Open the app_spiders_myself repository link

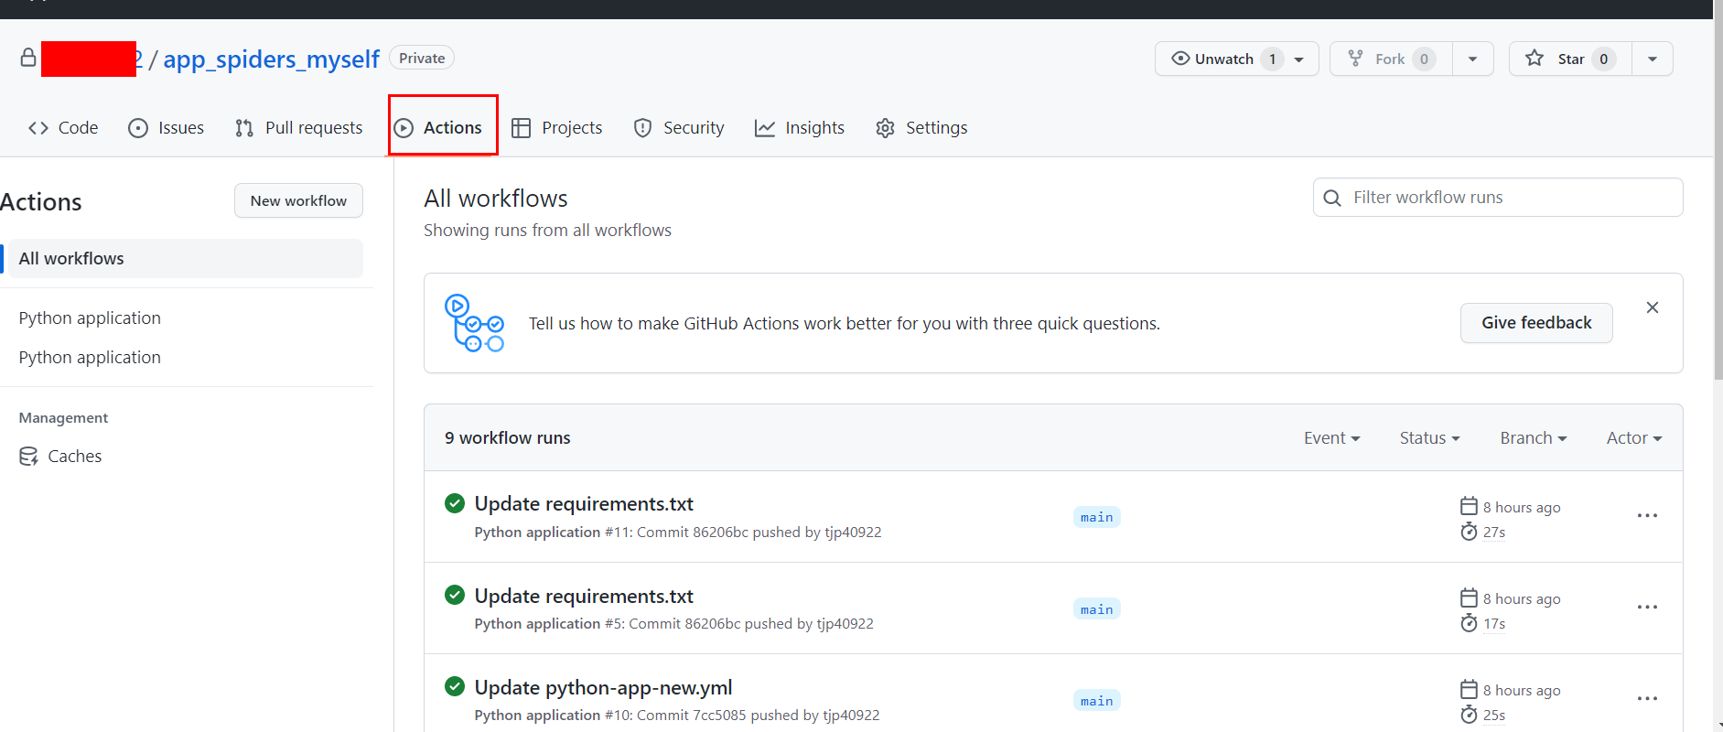click(x=271, y=59)
